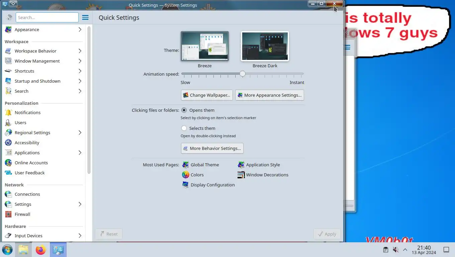This screenshot has height=257, width=455.
Task: Click More Appearance Settings button
Action: [270, 95]
